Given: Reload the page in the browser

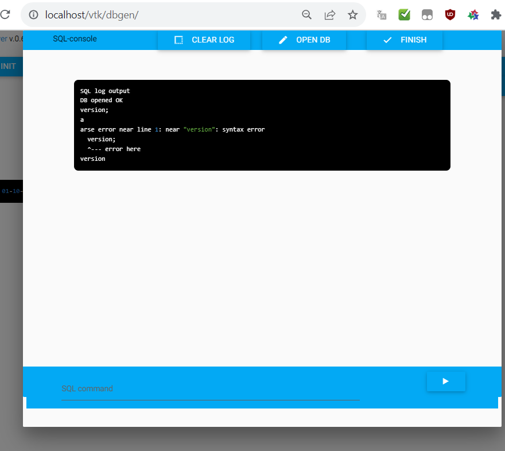Looking at the screenshot, I should click(x=5, y=14).
